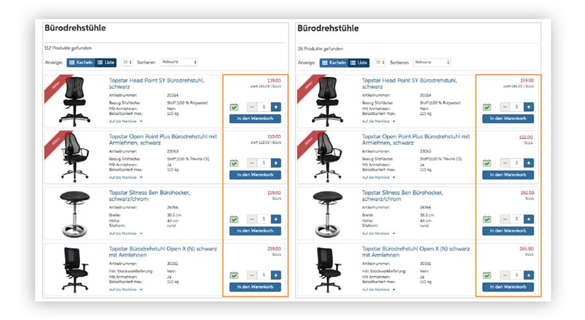Expand Auf die Merkliste for 219.00 Open X chair
The height and width of the screenshot is (320, 585).
(x=125, y=289)
